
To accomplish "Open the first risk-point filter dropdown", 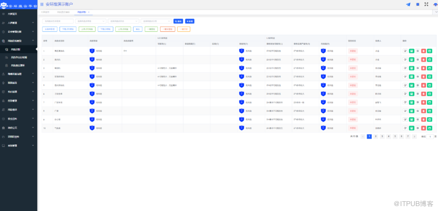I will pyautogui.click(x=91, y=21).
